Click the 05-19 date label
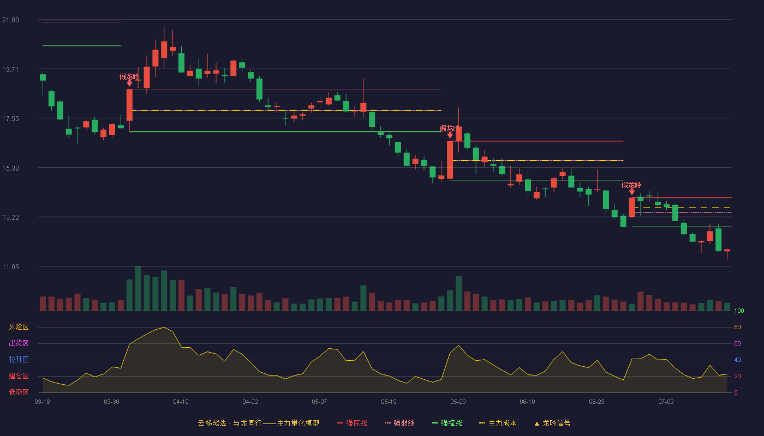This screenshot has width=764, height=436. point(389,402)
